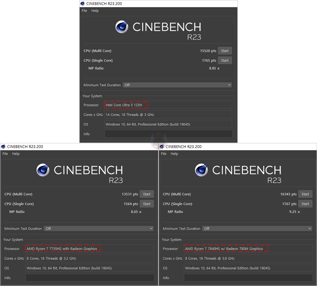Start Single Core test beside 1765 pts
Image resolution: width=317 pixels, height=286 pixels.
[x=225, y=61]
